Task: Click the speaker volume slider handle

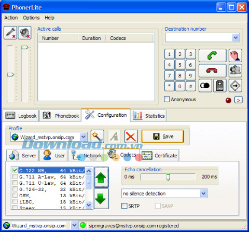Action: 25,47
